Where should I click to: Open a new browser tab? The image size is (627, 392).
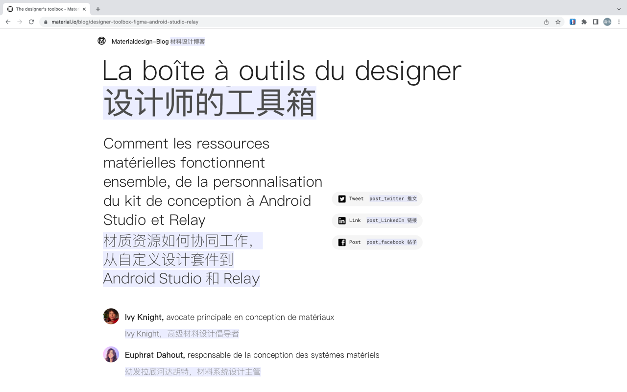click(98, 9)
